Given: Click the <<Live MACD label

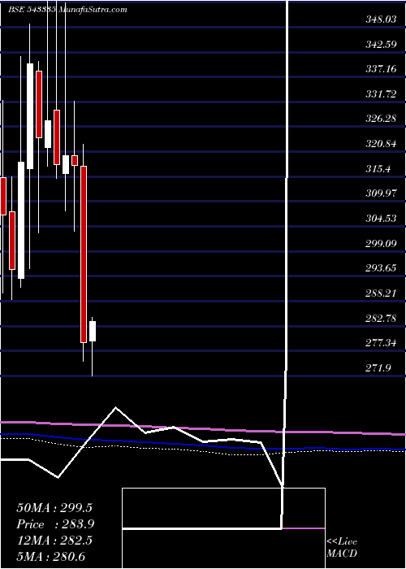Looking at the screenshot, I should [x=342, y=548].
